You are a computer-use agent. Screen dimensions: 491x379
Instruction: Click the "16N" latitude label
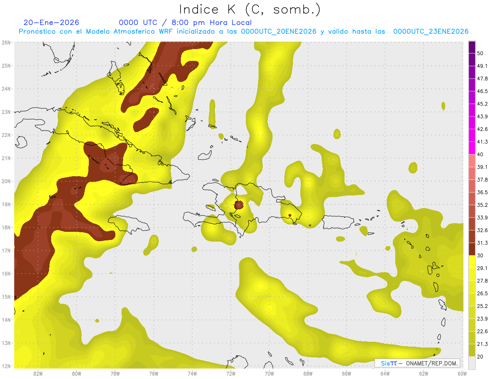point(6,274)
